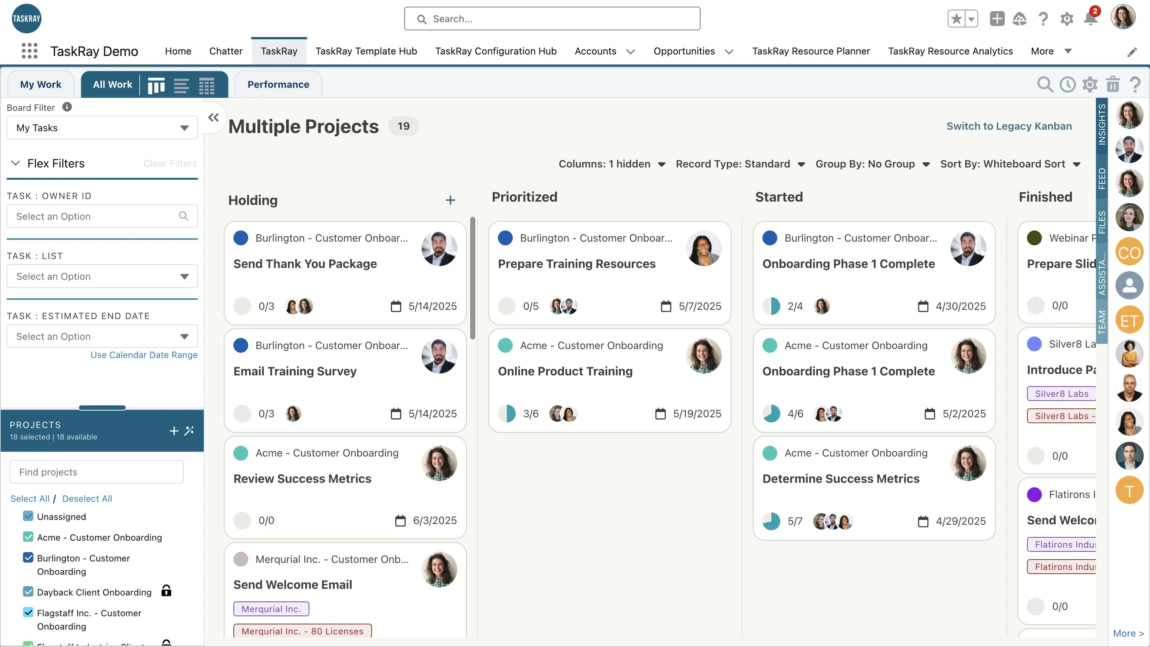Viewport: 1150px width, 647px height.
Task: Open the Performance tab
Action: 278,84
